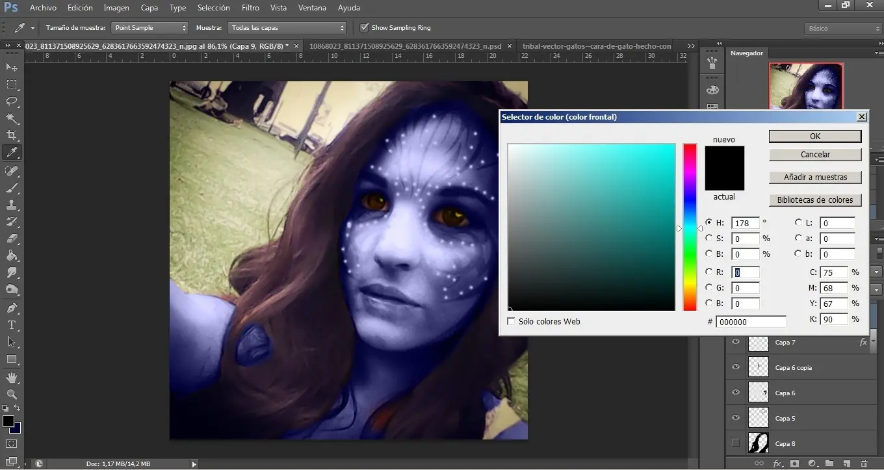Select the H hue radio button

coord(709,222)
